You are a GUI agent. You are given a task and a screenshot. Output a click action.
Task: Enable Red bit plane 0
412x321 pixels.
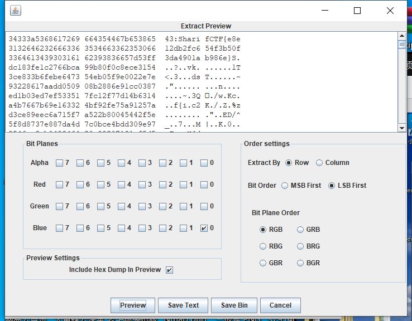point(204,185)
